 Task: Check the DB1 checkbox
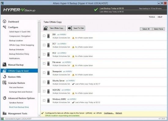(x=44, y=36)
